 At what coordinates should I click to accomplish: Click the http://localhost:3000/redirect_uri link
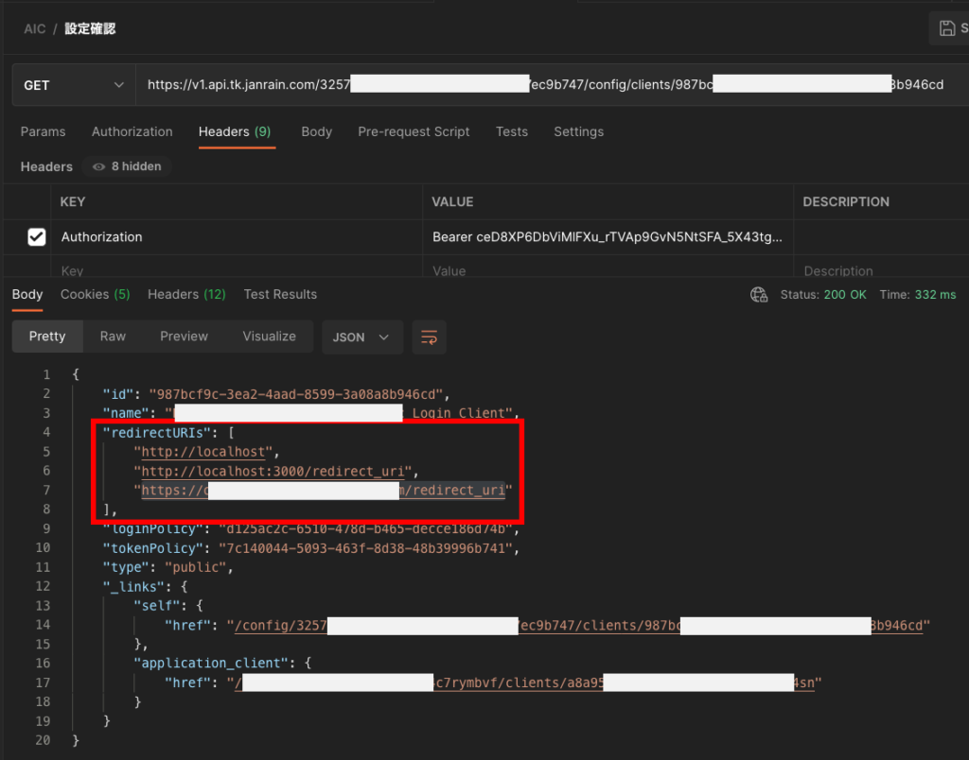[275, 471]
